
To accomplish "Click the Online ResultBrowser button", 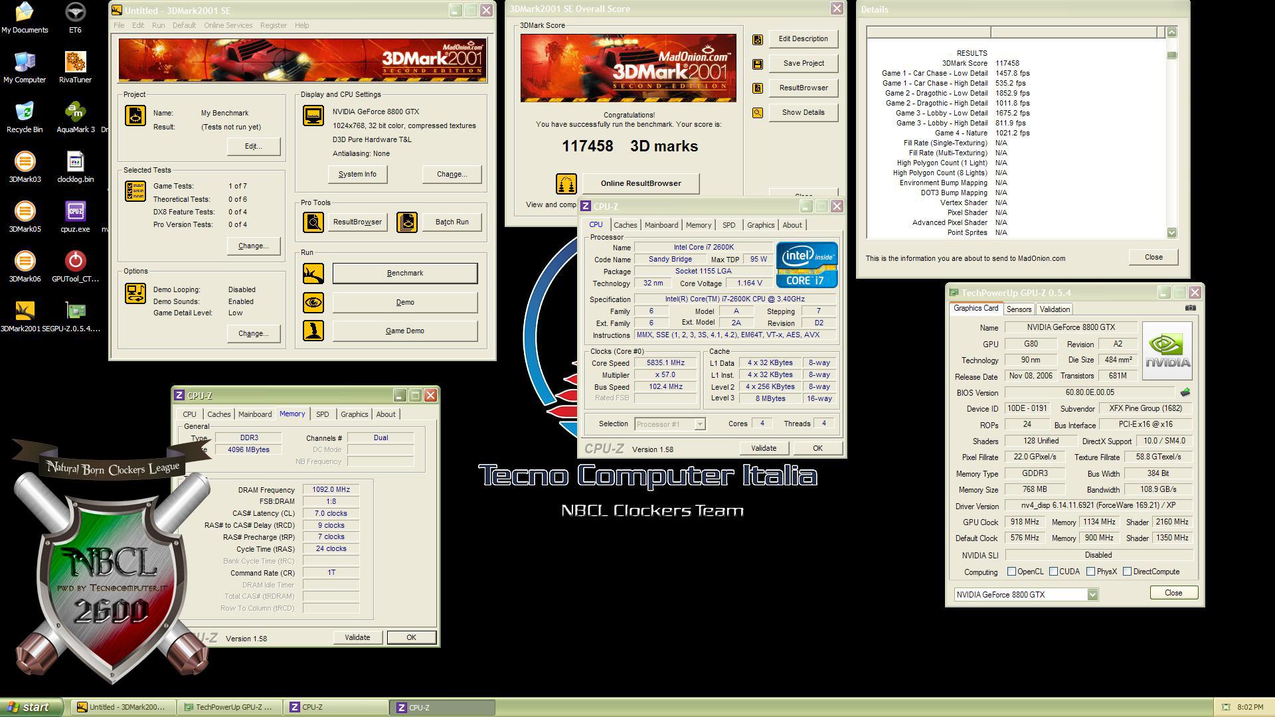I will pos(641,183).
